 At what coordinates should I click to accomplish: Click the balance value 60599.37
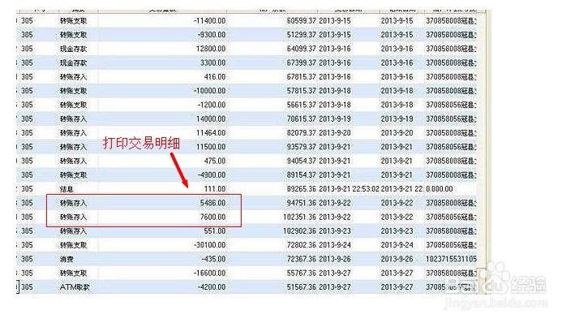pos(302,21)
